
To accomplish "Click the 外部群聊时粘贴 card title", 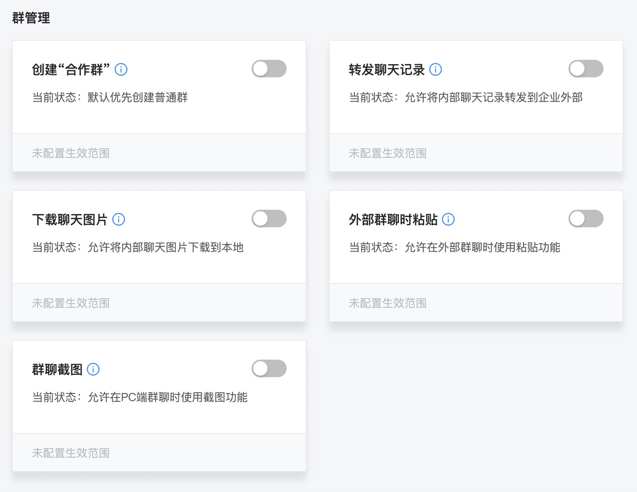I will click(393, 220).
